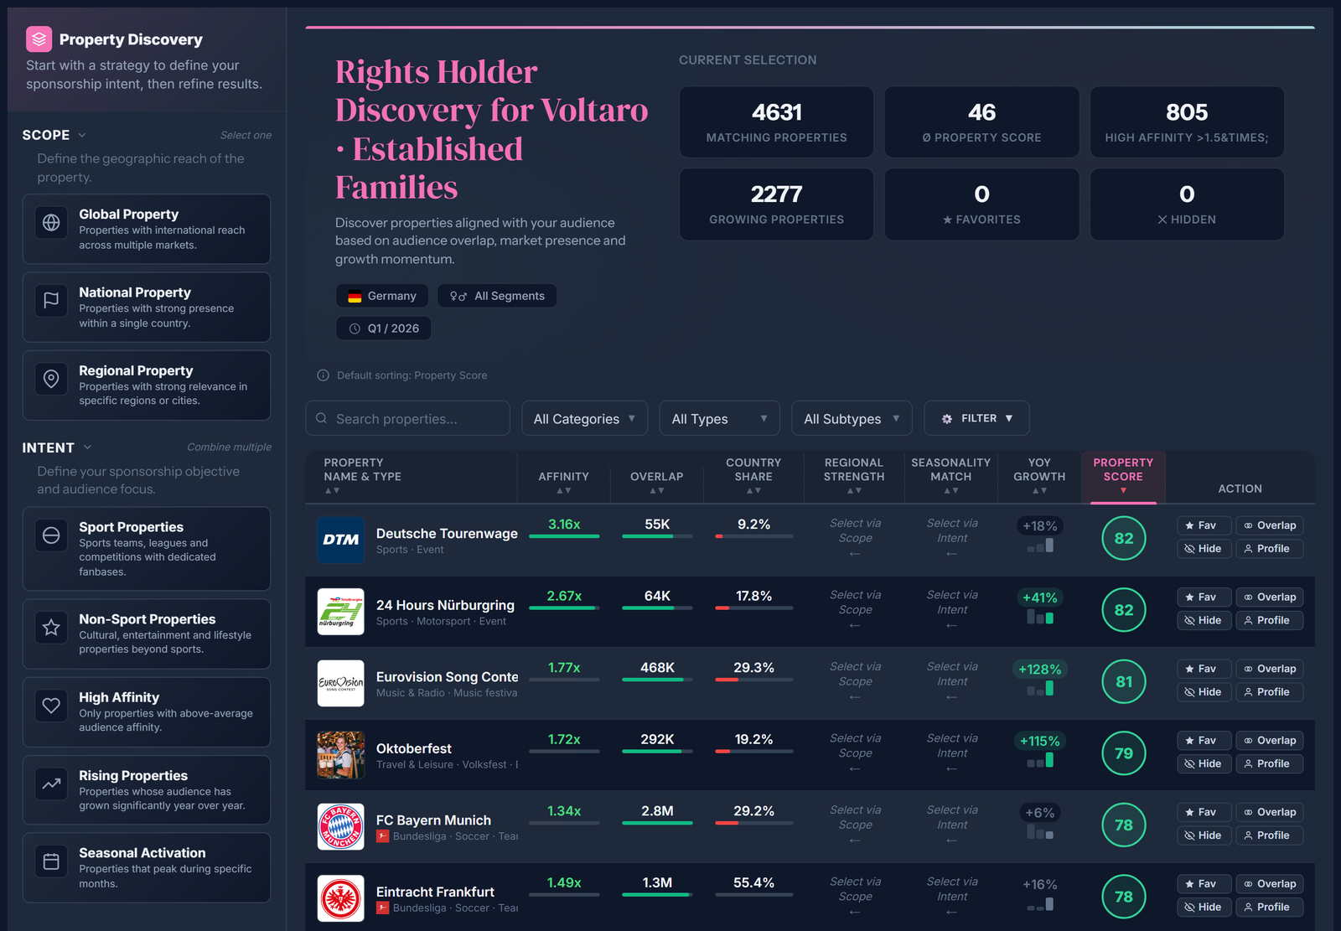Click the gear icon in the FILTER button

(x=947, y=418)
